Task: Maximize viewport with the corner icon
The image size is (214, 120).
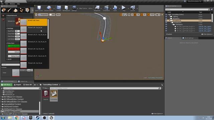Action: pos(162,15)
